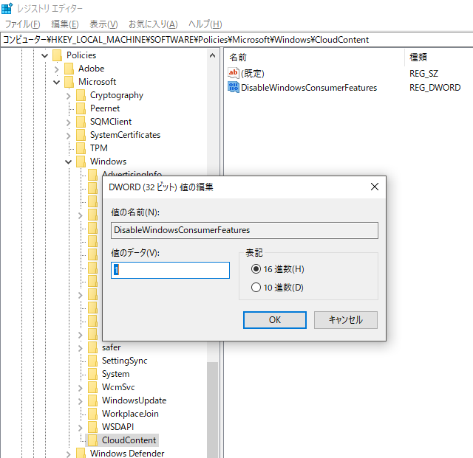Click the Windows Defender folder icon
473x458 pixels.
pyautogui.click(x=81, y=453)
